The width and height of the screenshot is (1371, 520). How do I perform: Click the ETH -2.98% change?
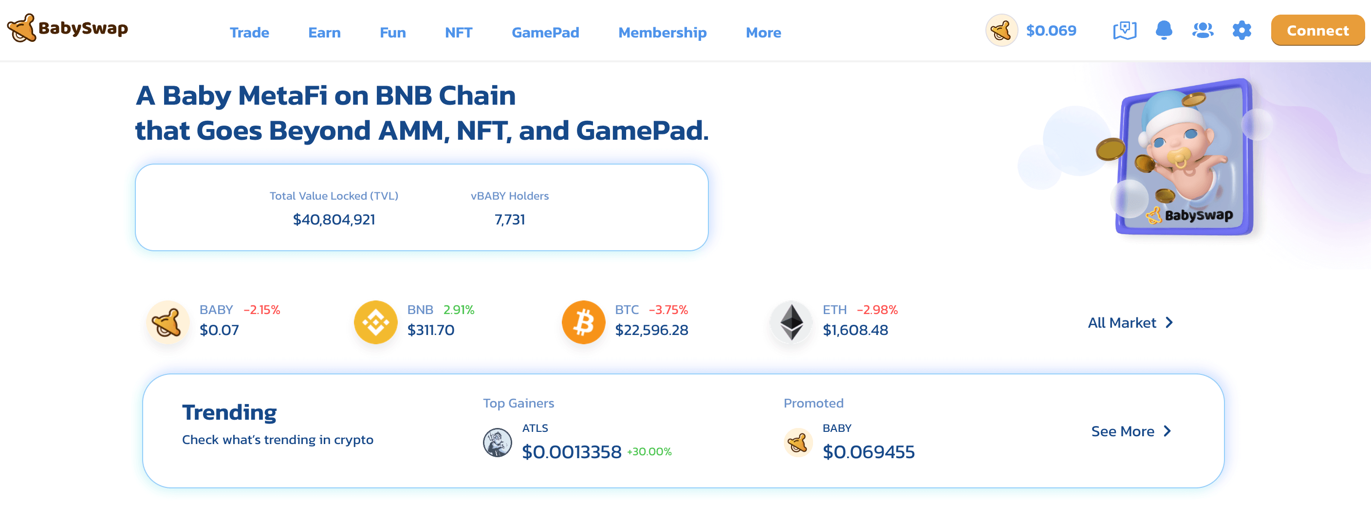coord(877,310)
